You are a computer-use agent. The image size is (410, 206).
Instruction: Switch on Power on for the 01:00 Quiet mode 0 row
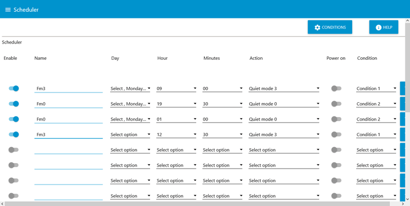click(336, 119)
